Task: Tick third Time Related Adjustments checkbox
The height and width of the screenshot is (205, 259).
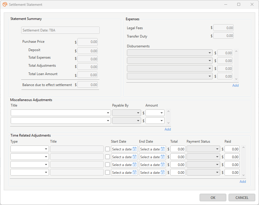Action: click(x=107, y=165)
